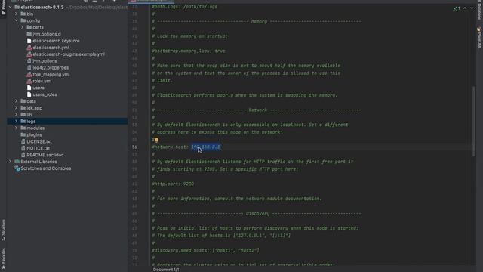Expand the bin folder chevron

click(16, 14)
